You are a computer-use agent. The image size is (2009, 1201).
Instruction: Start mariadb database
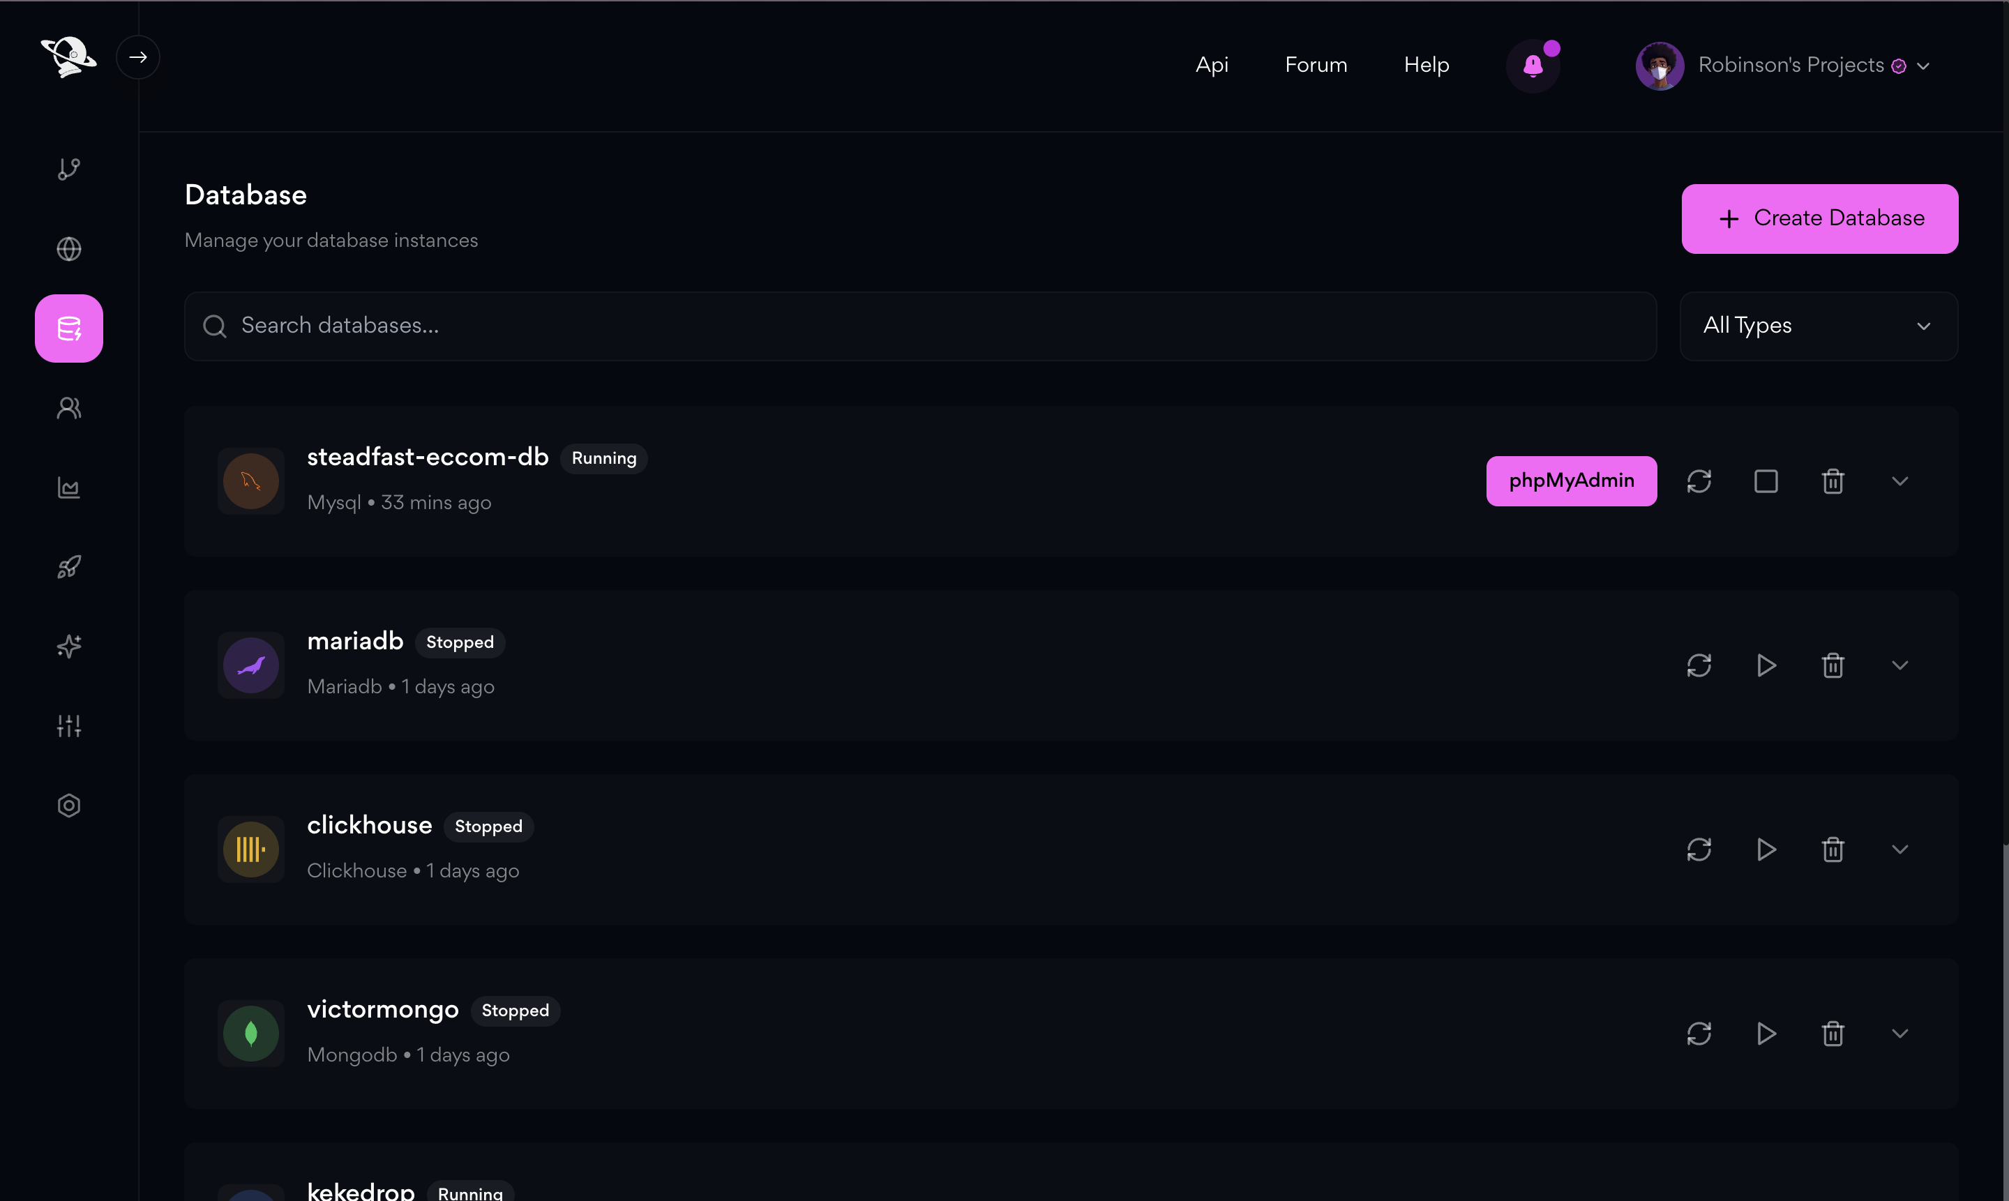1766,665
